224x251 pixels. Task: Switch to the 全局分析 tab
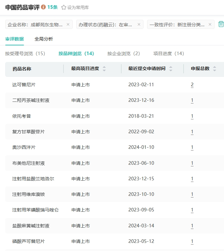(x=44, y=39)
